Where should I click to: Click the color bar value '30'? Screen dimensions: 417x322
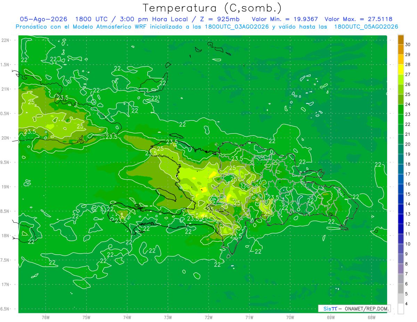coord(408,44)
